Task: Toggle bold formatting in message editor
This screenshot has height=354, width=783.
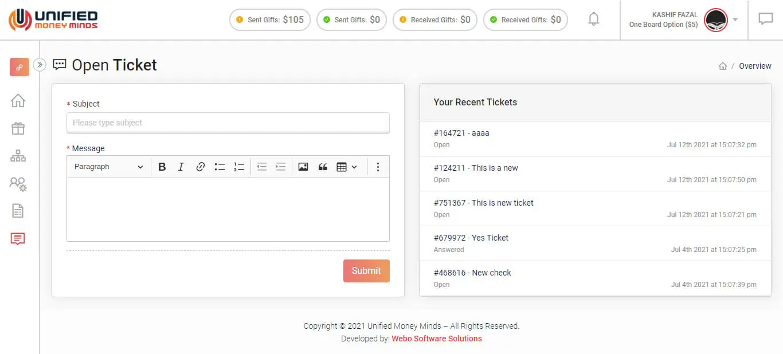Action: [x=162, y=167]
